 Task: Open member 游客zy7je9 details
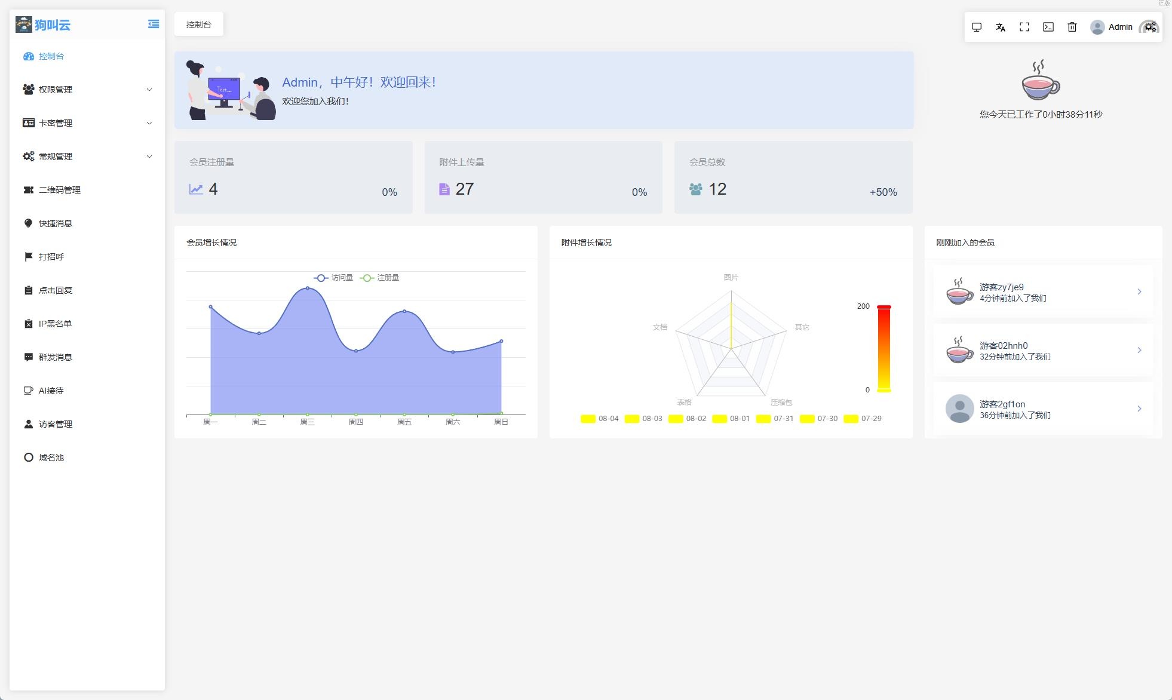(x=1043, y=291)
